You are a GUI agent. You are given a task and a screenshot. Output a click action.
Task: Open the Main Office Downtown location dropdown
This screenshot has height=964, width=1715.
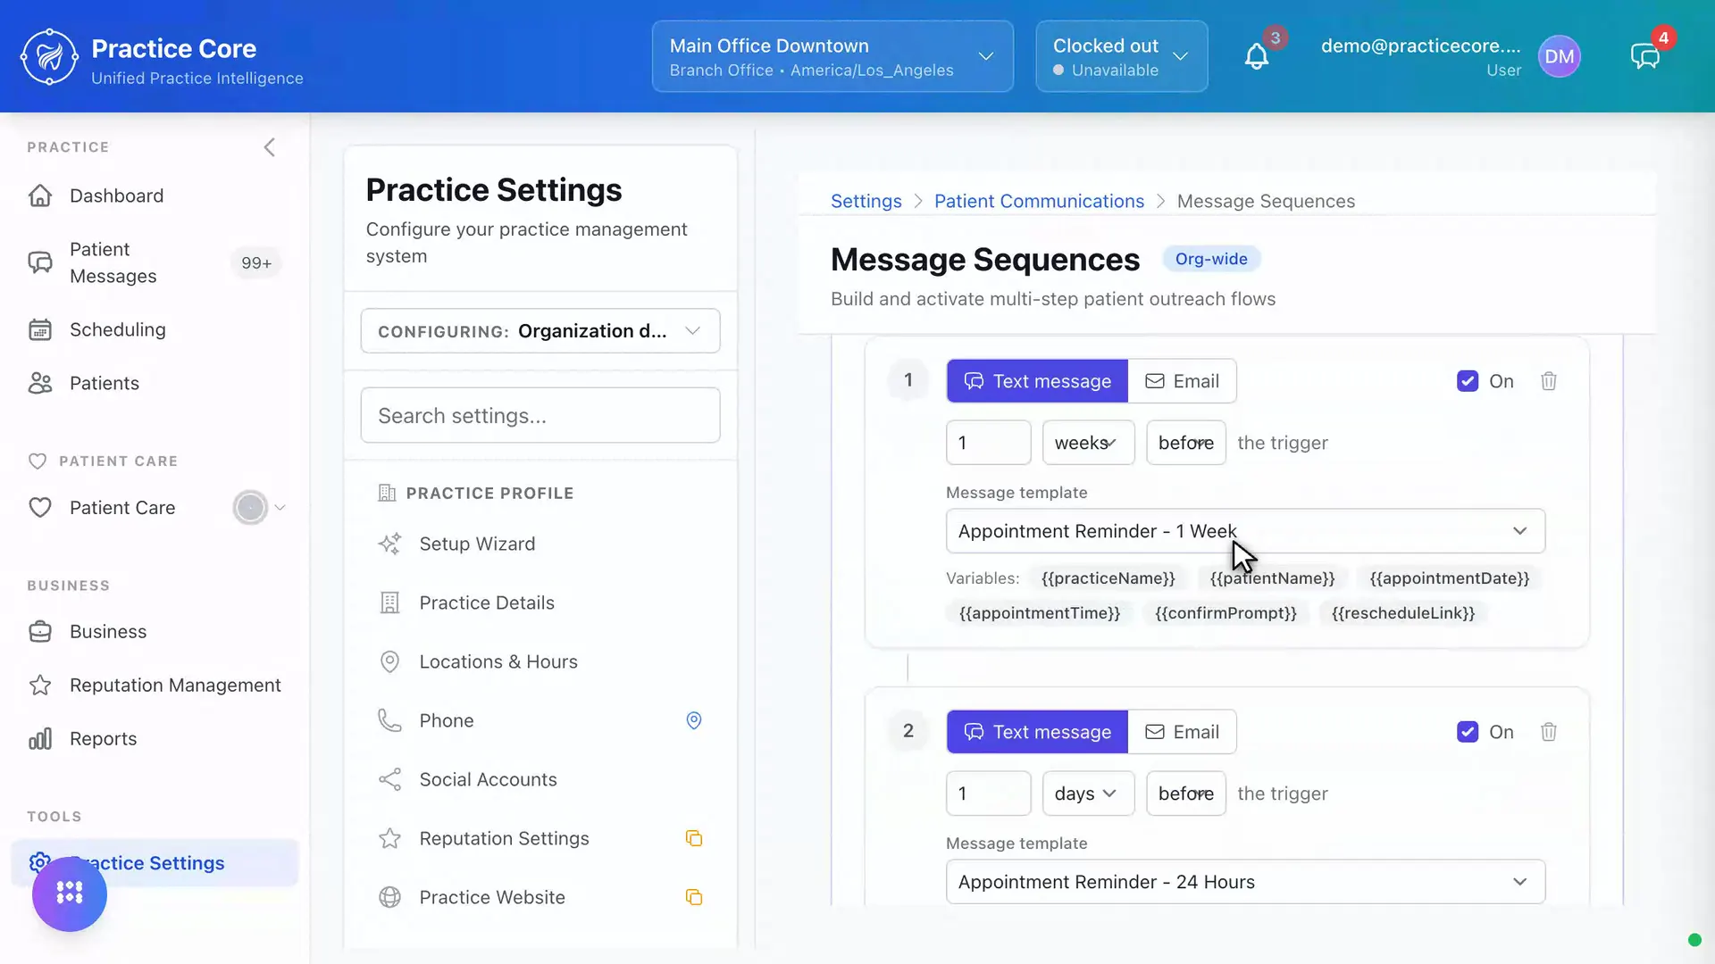pos(832,56)
